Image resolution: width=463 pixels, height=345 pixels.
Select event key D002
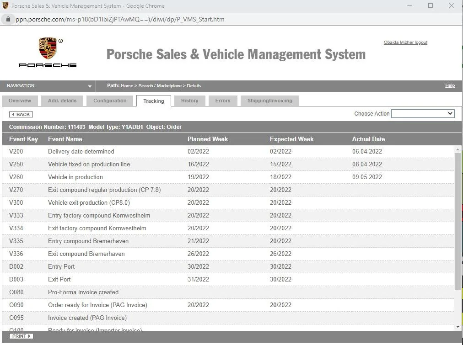tap(16, 266)
